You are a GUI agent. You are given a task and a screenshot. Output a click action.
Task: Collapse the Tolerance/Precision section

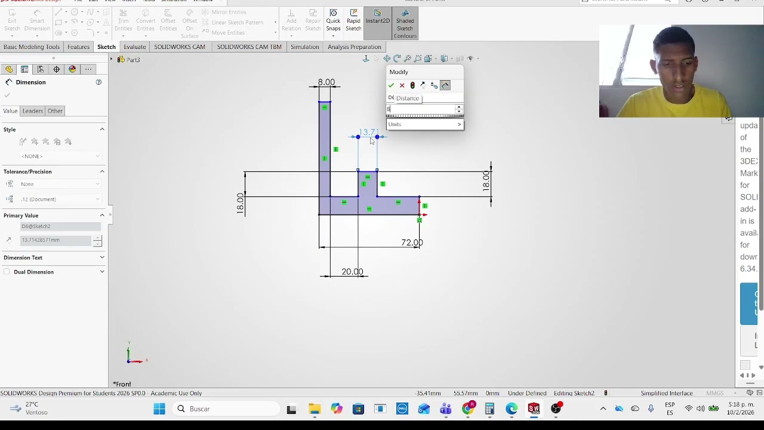[102, 171]
